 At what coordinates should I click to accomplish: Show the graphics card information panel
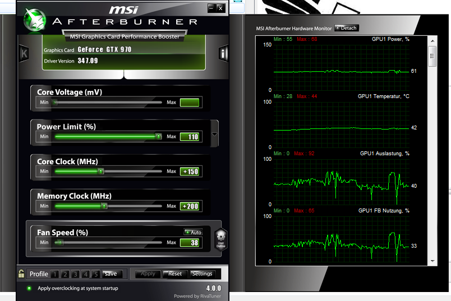point(223,53)
